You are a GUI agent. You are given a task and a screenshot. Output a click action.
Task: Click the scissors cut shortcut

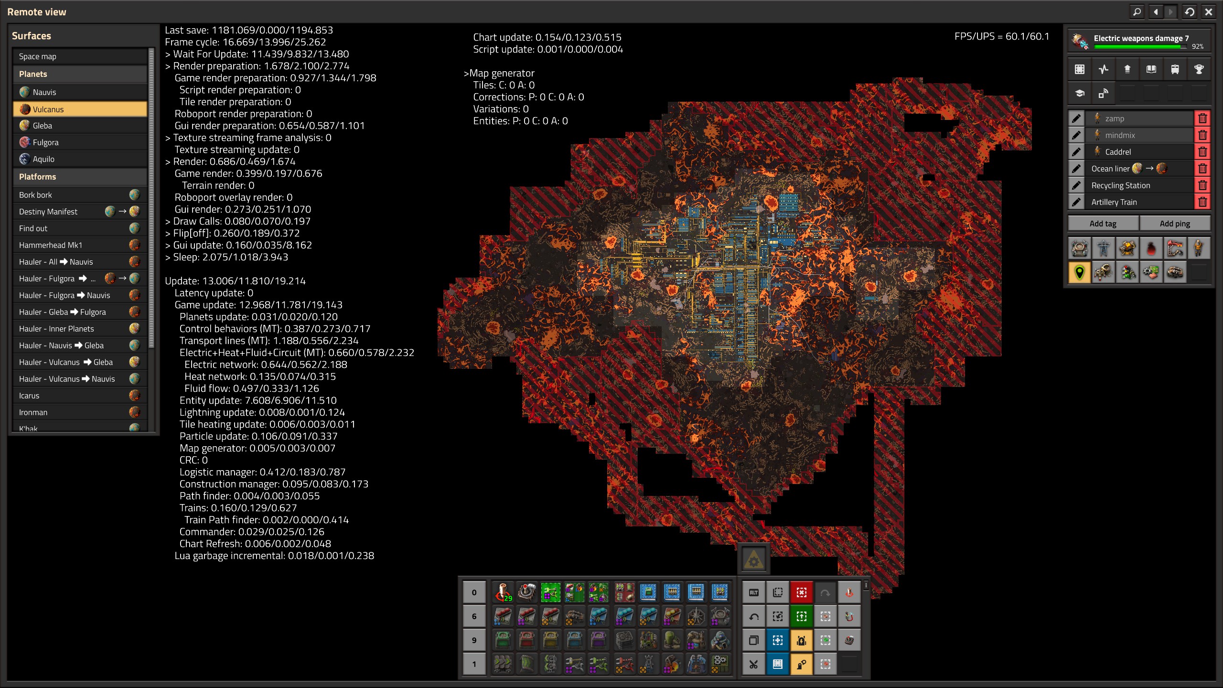click(753, 664)
